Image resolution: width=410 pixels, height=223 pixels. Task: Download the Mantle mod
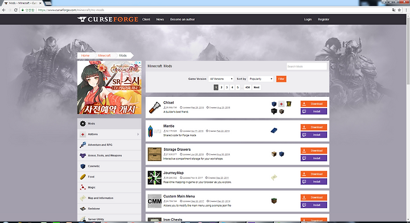point(314,127)
